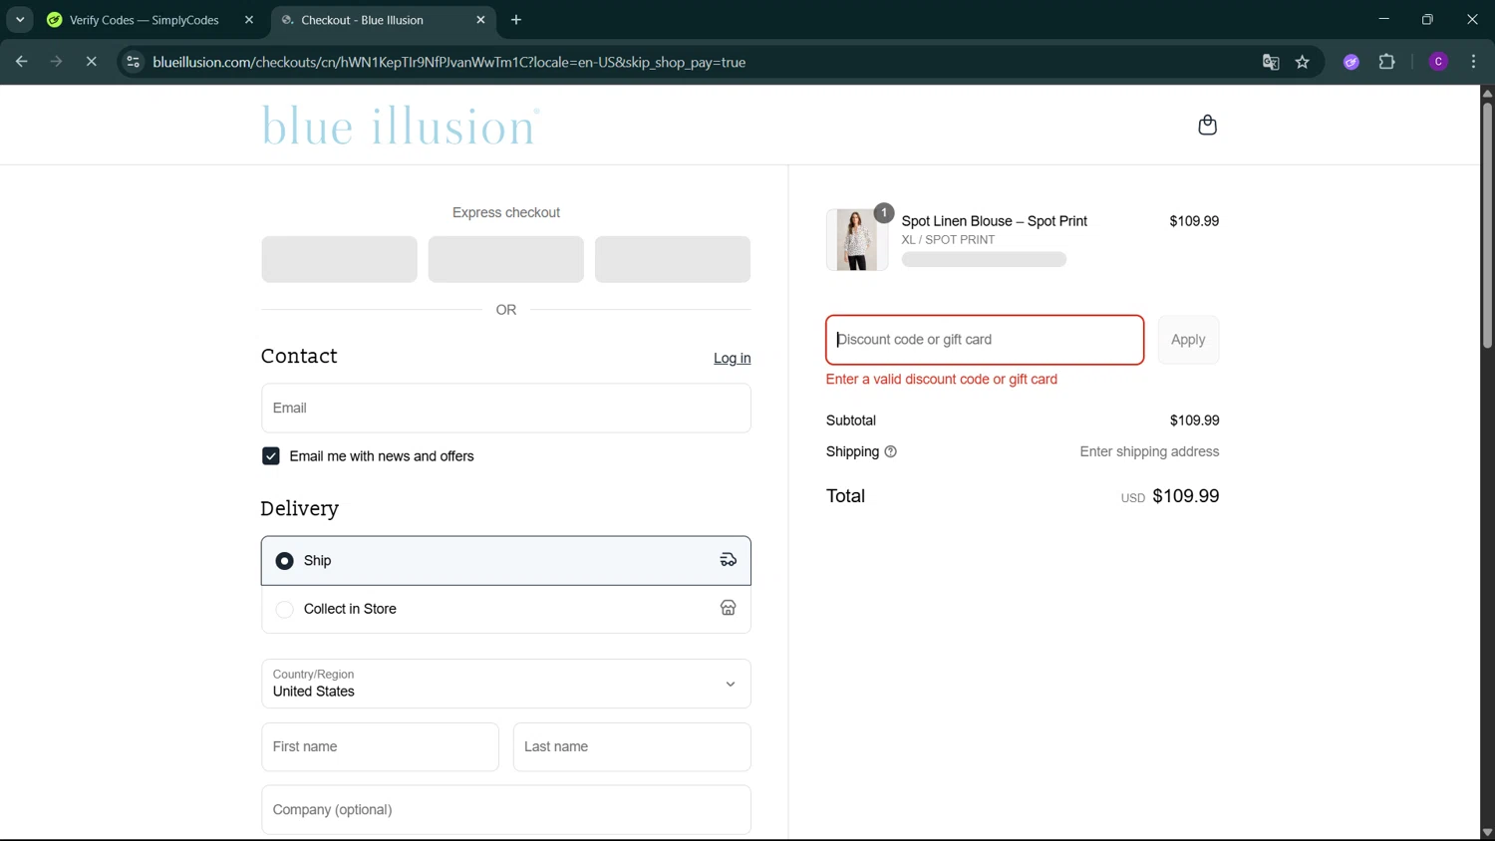Click the page vertical scrollbar thumb
This screenshot has height=841, width=1495.
pyautogui.click(x=1487, y=224)
